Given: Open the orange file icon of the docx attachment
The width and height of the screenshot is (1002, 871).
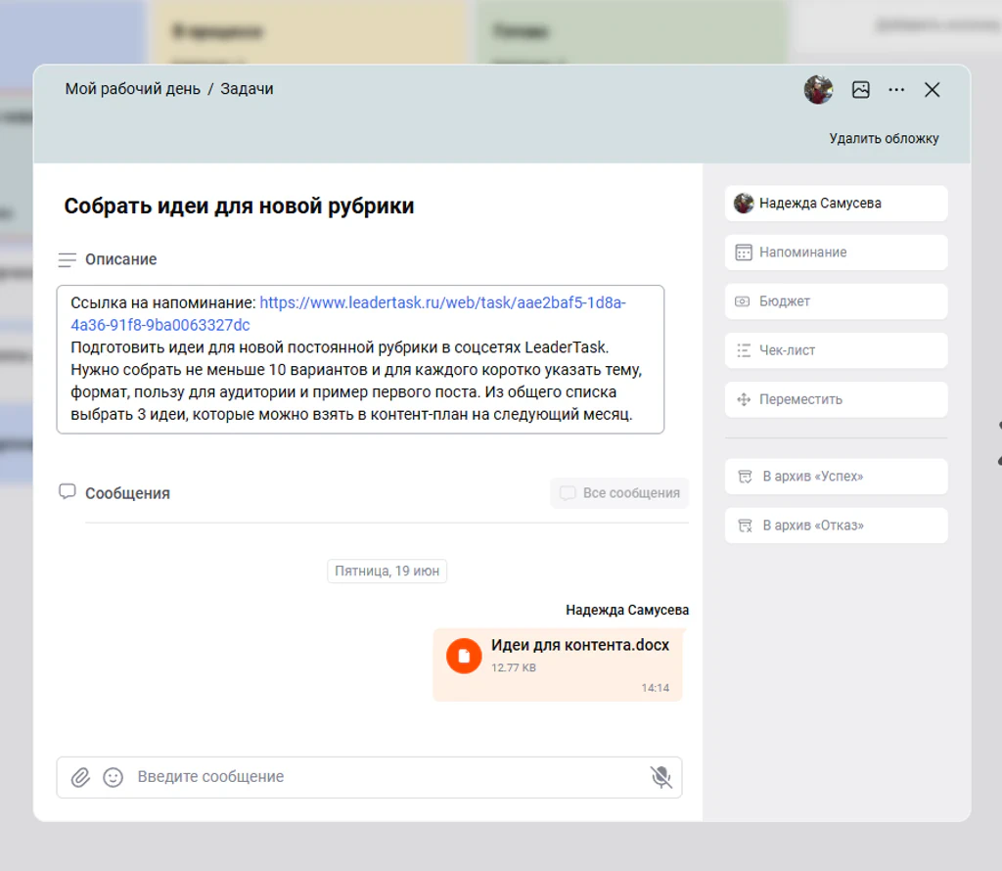Looking at the screenshot, I should click(464, 656).
